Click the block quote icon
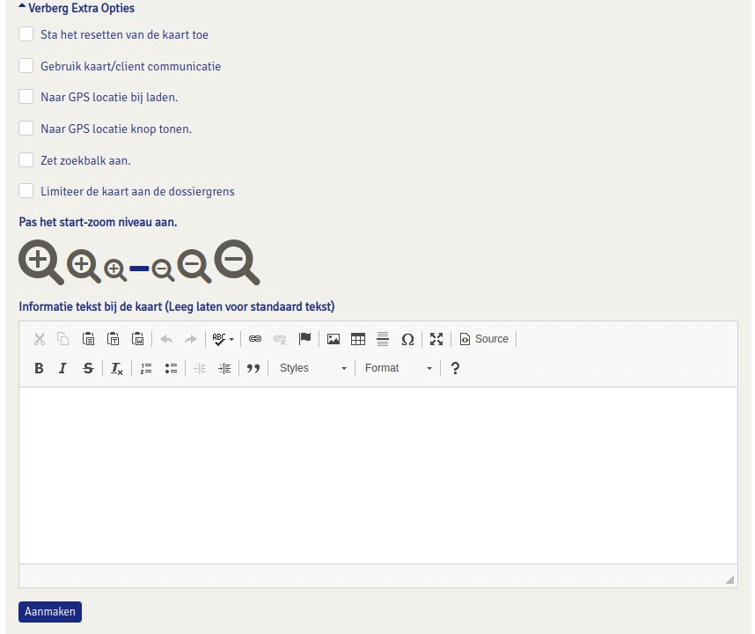This screenshot has height=634, width=755. point(253,368)
